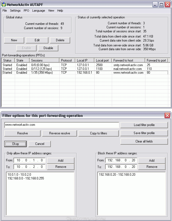Open the Language menu
The height and width of the screenshot is (221, 172).
[x=39, y=11]
